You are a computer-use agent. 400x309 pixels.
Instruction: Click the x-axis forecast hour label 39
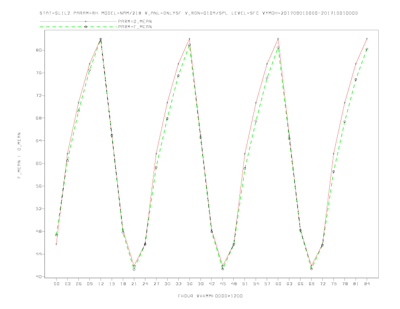[201, 284]
